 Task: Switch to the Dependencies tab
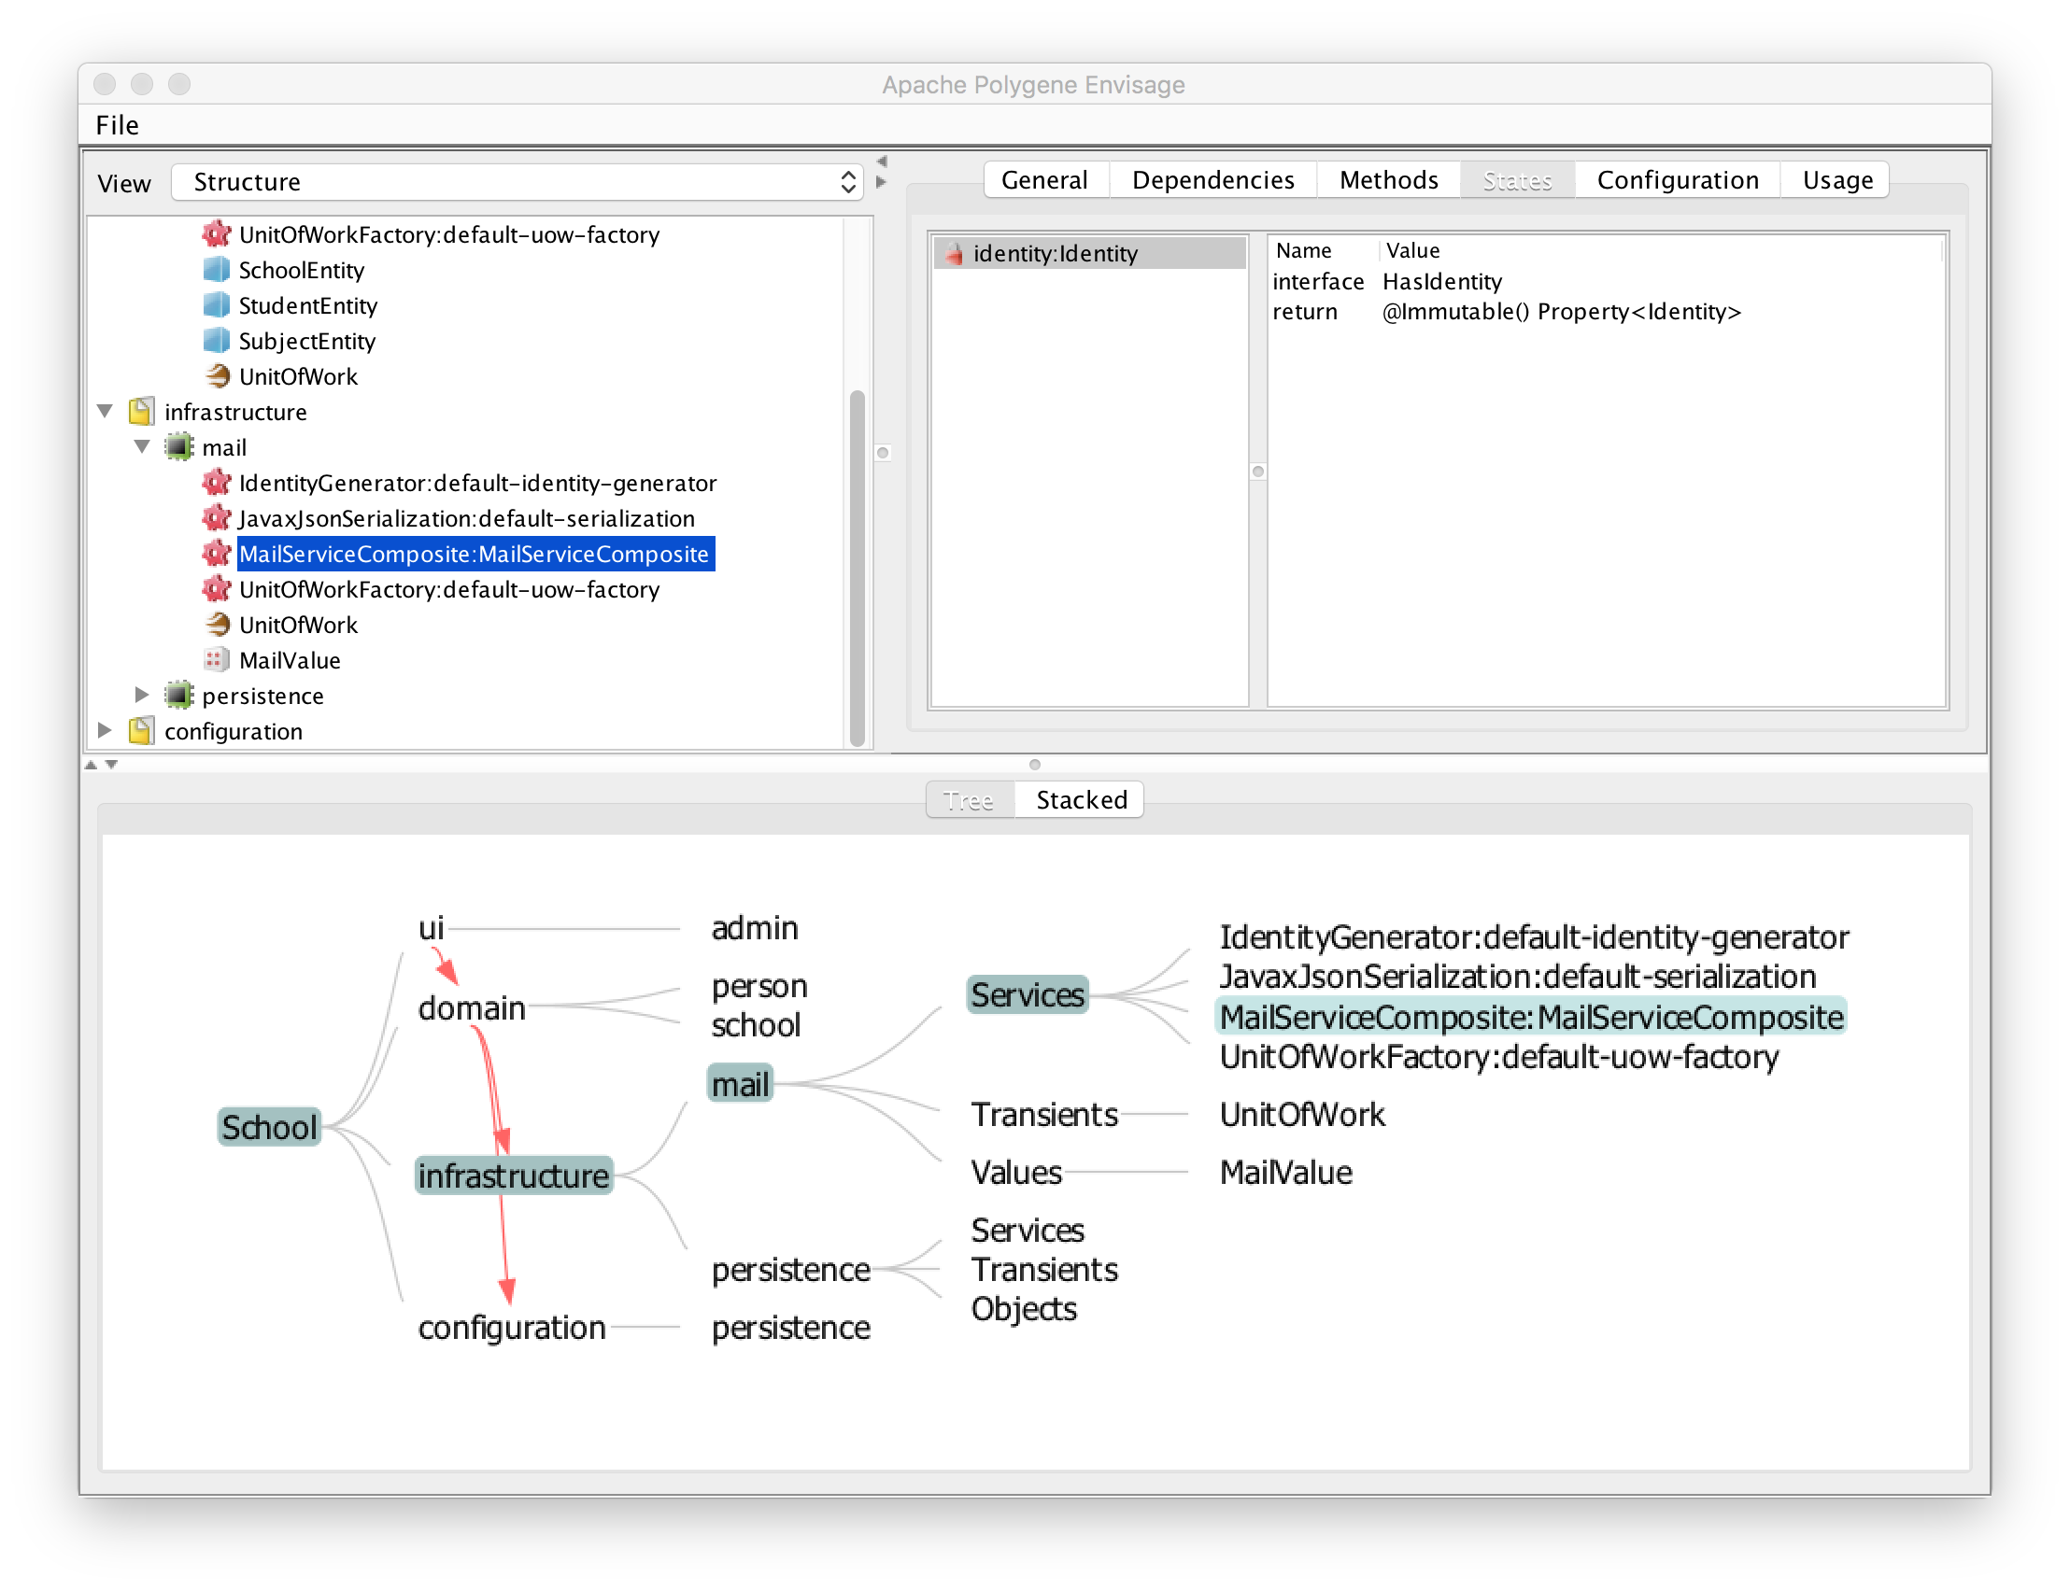tap(1212, 180)
